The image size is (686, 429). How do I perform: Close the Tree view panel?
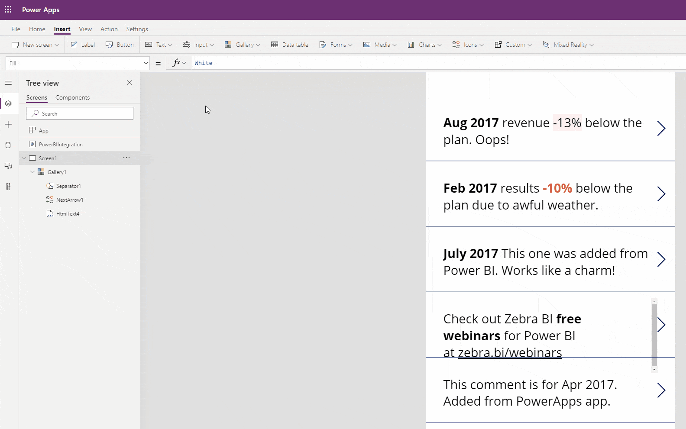pyautogui.click(x=129, y=83)
